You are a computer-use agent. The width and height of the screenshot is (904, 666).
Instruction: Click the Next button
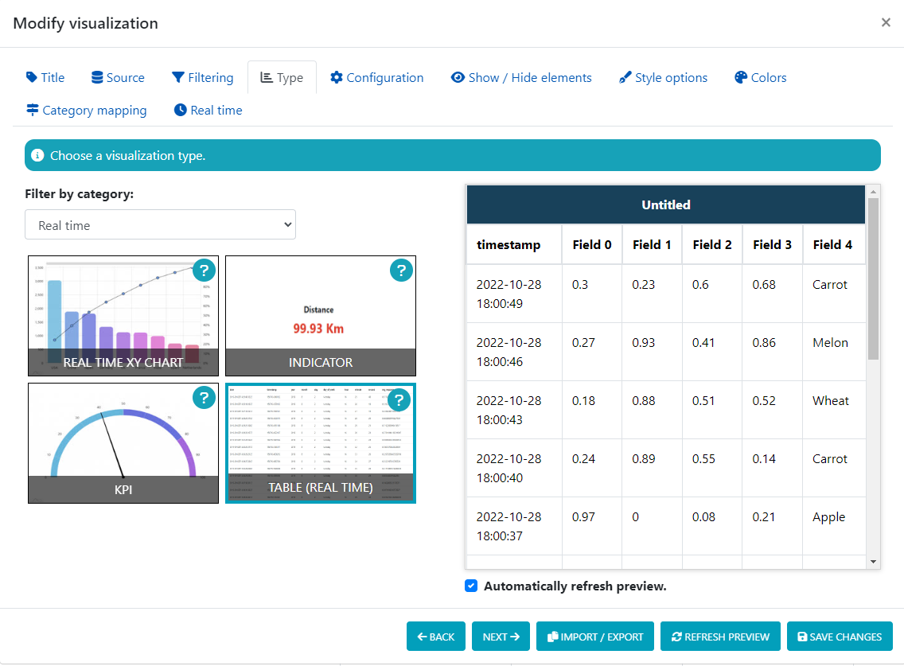(501, 636)
